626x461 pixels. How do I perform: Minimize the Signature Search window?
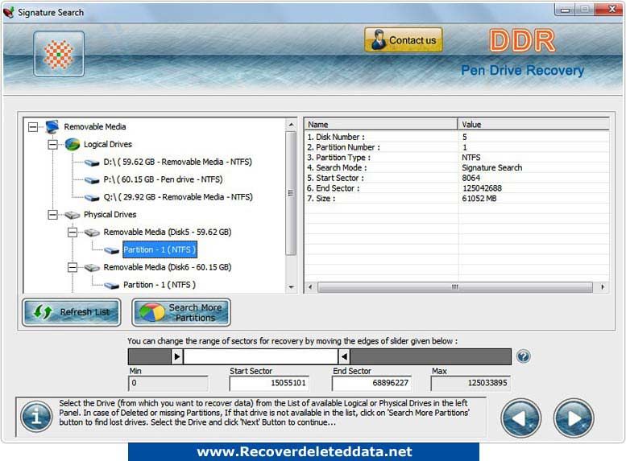click(x=565, y=10)
